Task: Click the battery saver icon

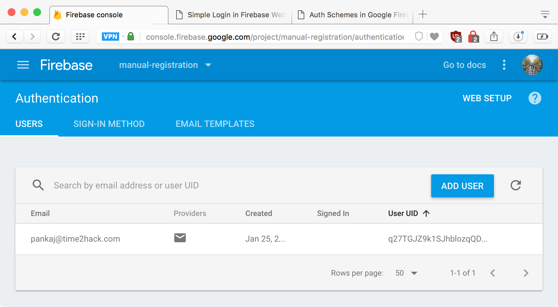Action: (542, 37)
